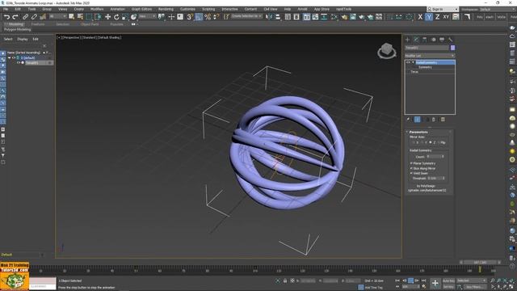
Task: Select the Torus entry in modifier stack
Action: click(x=414, y=72)
